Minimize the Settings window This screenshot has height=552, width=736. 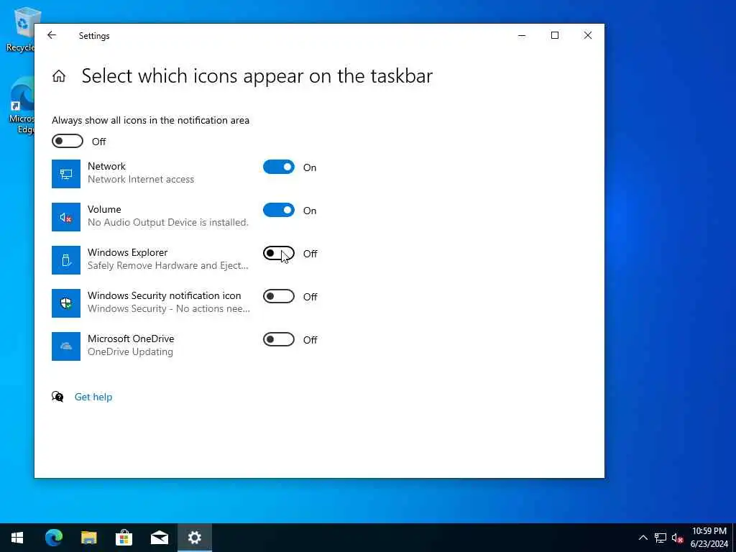[522, 35]
